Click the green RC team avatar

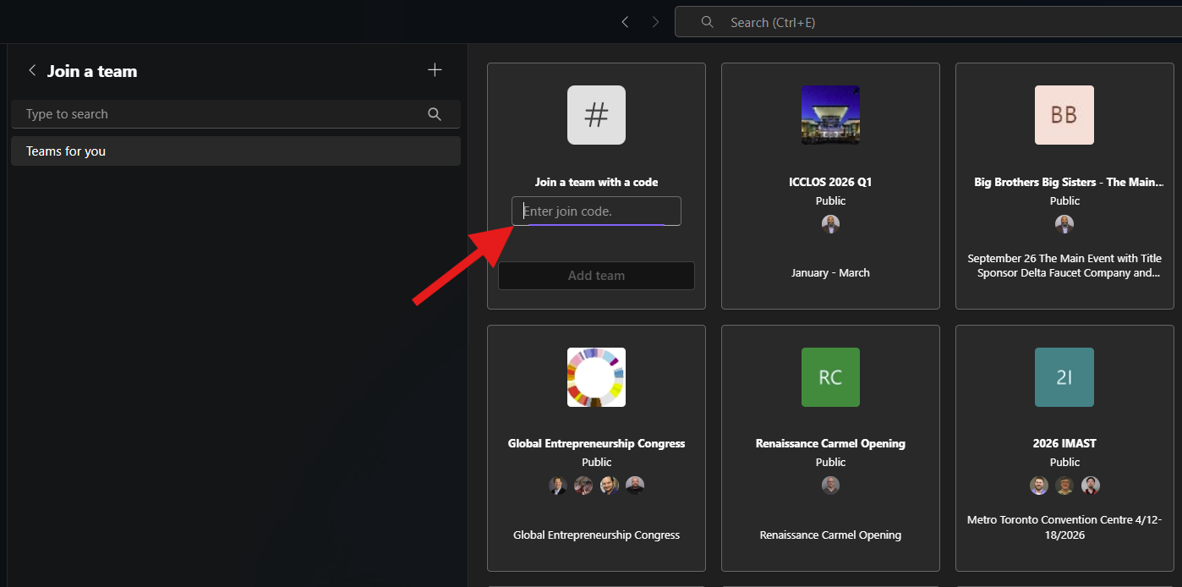tap(830, 377)
